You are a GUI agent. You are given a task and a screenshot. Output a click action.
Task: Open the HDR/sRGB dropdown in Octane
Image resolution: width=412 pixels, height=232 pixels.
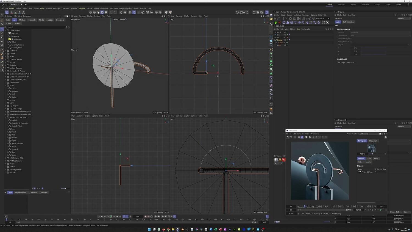322,19
